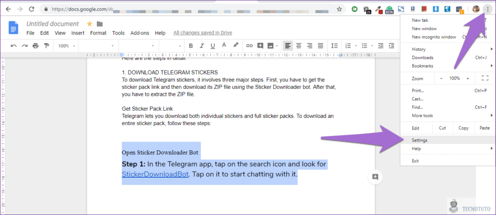Screen dimensions: 496x215
Task: Click the green BETA extension icon
Action: coord(390,10)
